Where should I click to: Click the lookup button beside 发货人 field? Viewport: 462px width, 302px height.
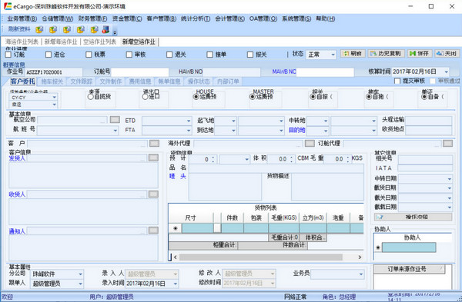(153, 158)
